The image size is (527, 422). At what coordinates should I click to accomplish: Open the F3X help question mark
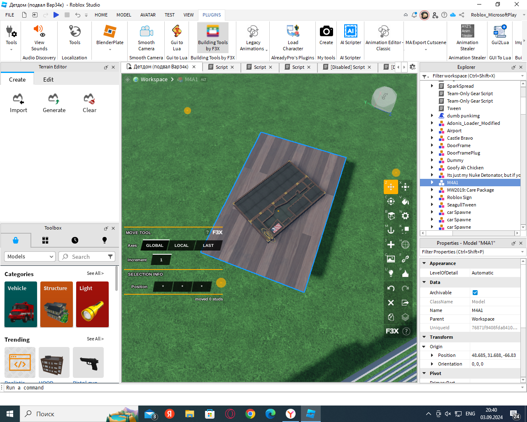coord(406,331)
